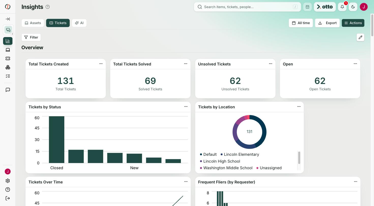
Task: Click the Export button
Action: [x=327, y=23]
